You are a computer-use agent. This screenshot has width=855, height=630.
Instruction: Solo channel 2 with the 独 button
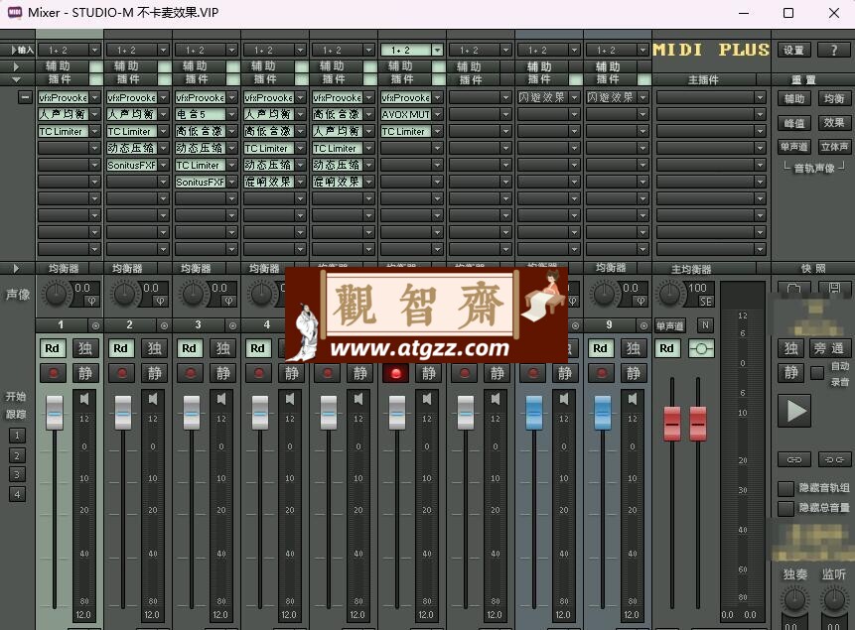tap(154, 348)
